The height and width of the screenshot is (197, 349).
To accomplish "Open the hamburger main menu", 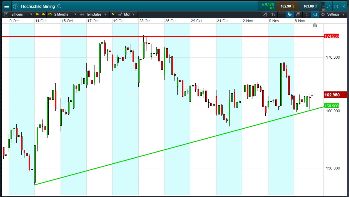I will 7,6.
